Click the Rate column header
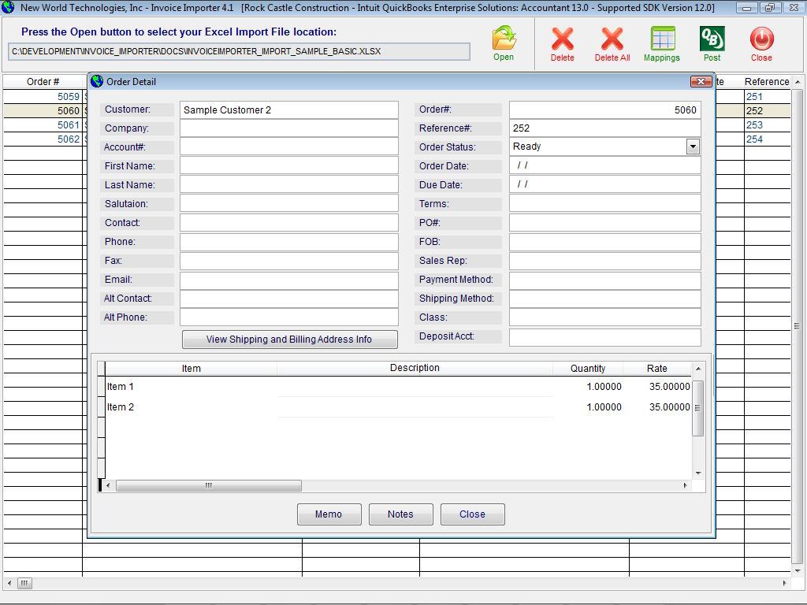 pos(657,369)
